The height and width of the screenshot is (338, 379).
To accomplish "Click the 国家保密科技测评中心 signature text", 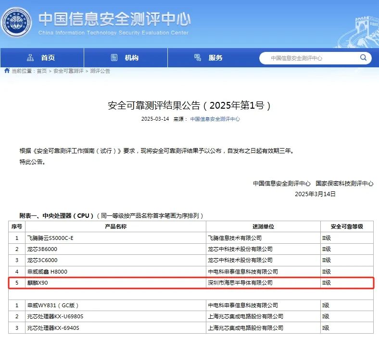I will coord(344,183).
